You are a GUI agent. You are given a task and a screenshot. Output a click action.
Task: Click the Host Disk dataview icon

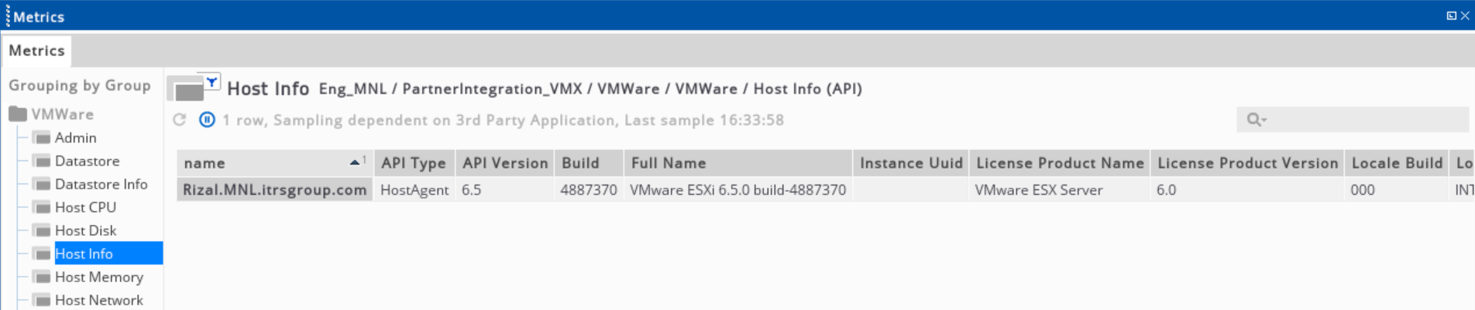pos(43,231)
